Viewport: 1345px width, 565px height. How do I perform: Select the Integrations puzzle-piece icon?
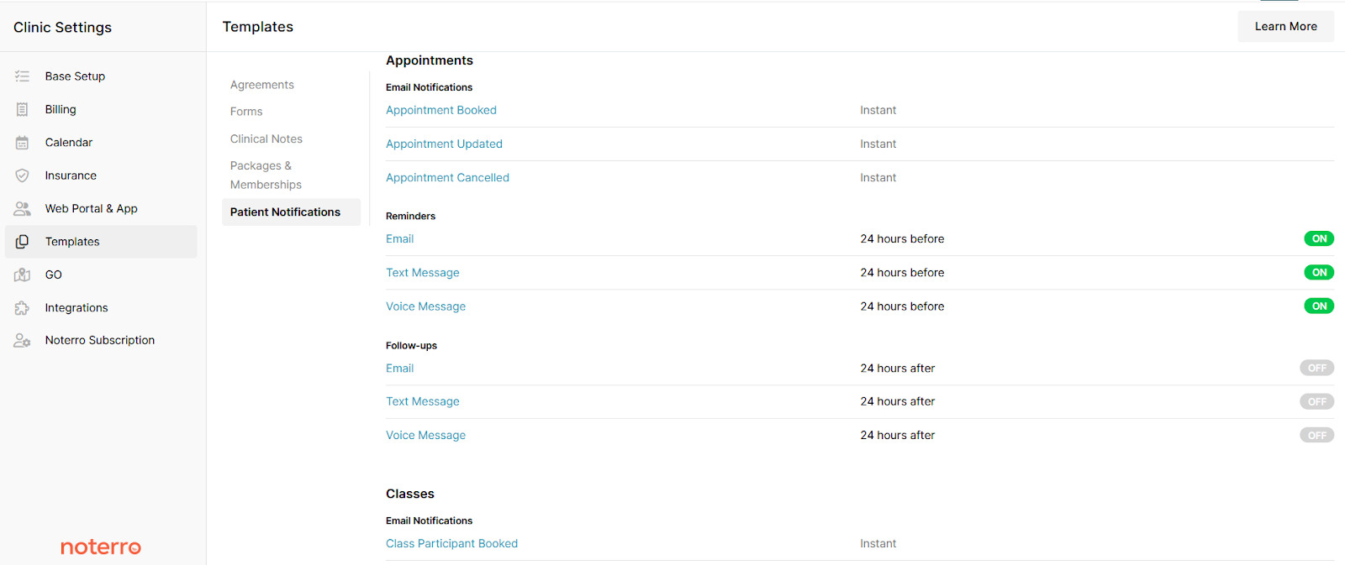(x=22, y=307)
